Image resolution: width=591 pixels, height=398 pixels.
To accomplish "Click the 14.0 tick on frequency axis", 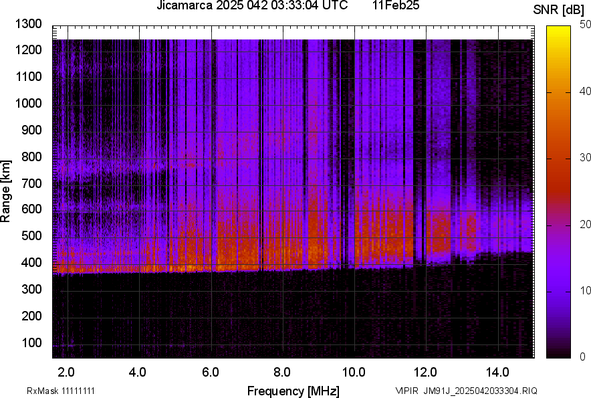I will (497, 371).
